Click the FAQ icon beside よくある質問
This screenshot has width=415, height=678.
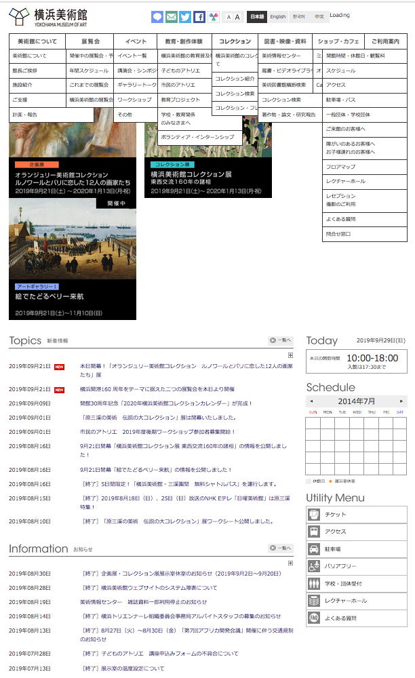(x=314, y=618)
